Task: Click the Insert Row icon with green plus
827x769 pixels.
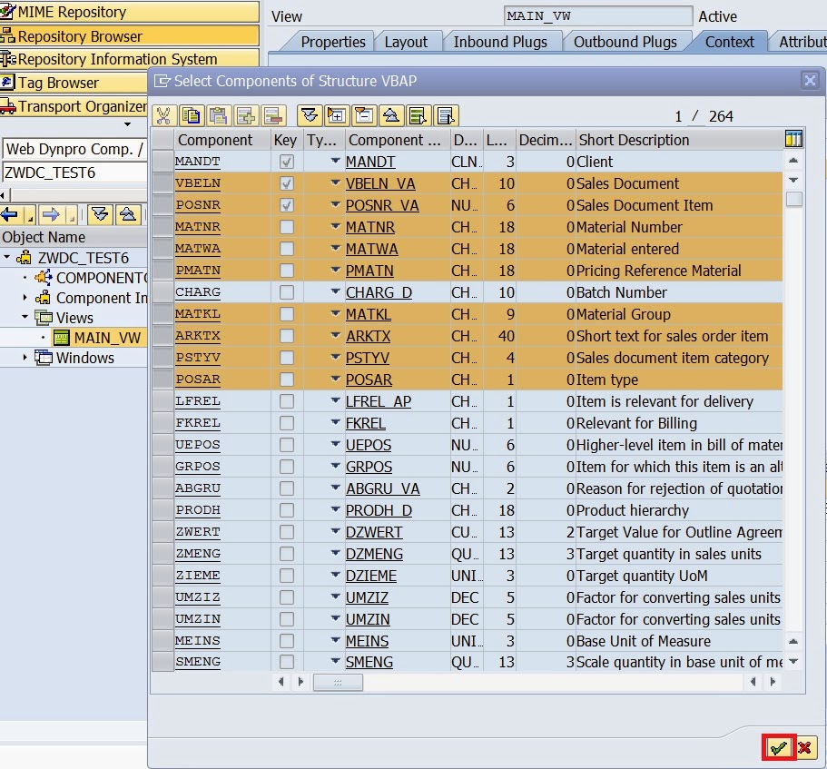Action: [x=246, y=115]
